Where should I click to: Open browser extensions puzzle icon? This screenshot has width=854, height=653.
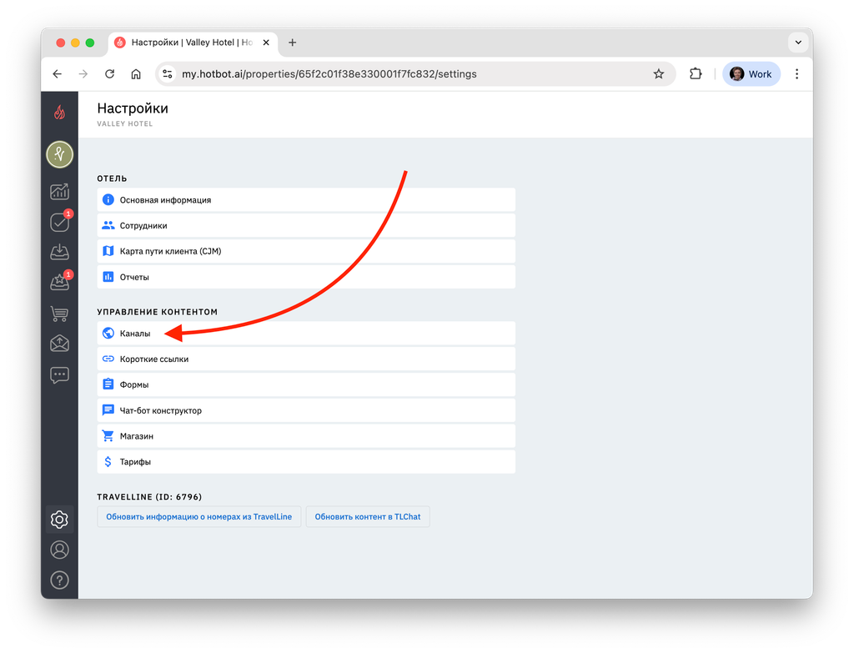pos(696,73)
